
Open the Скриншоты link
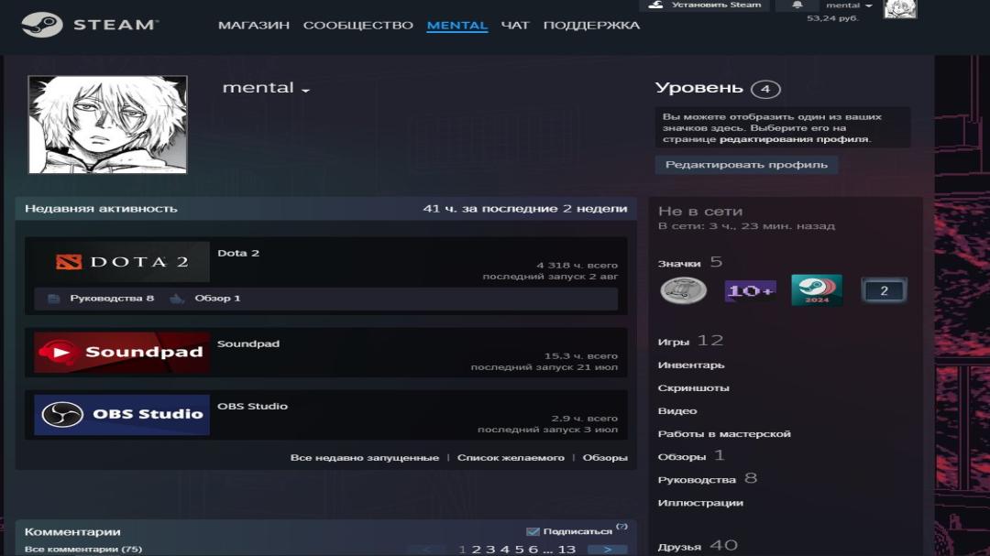(693, 388)
